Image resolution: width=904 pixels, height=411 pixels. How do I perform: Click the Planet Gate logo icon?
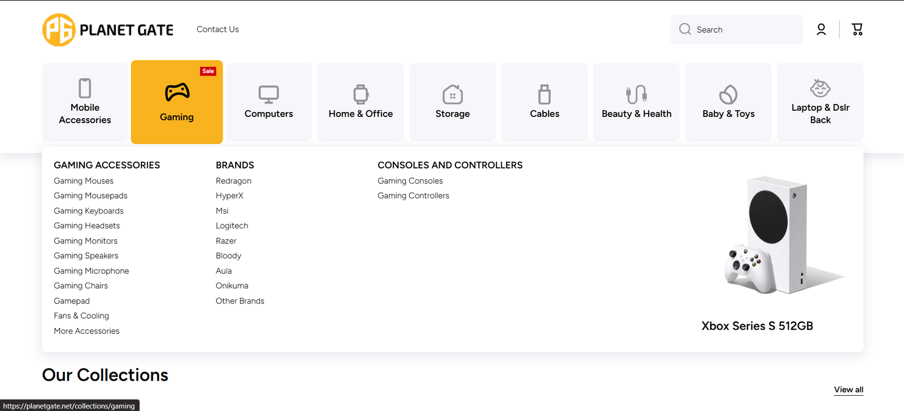[x=59, y=30]
